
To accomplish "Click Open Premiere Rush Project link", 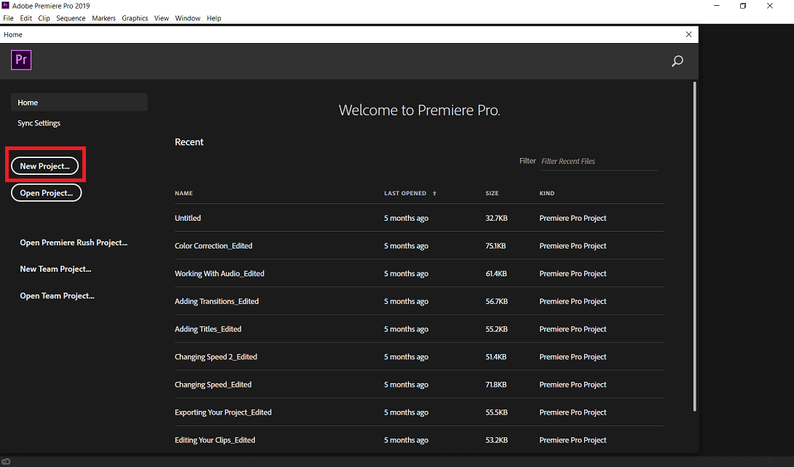I will pos(74,243).
